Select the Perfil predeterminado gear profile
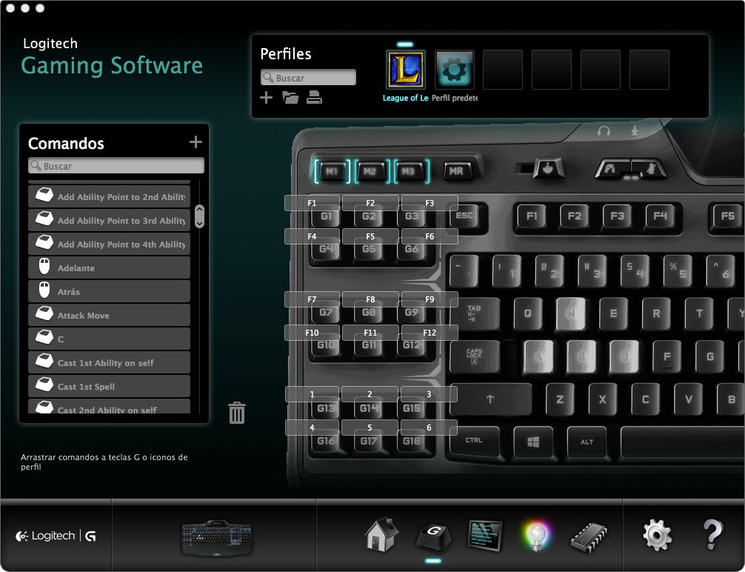The height and width of the screenshot is (572, 745). pyautogui.click(x=454, y=70)
